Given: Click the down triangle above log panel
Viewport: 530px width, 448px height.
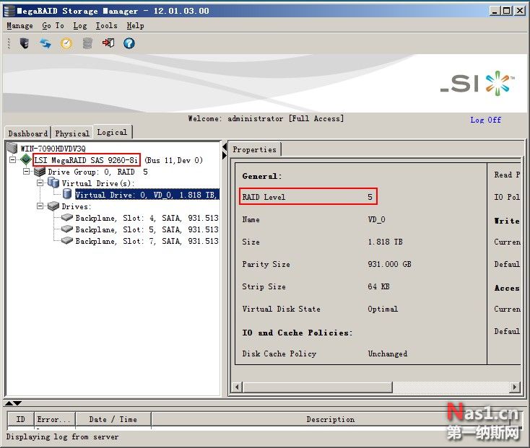Looking at the screenshot, I should pyautogui.click(x=17, y=403).
